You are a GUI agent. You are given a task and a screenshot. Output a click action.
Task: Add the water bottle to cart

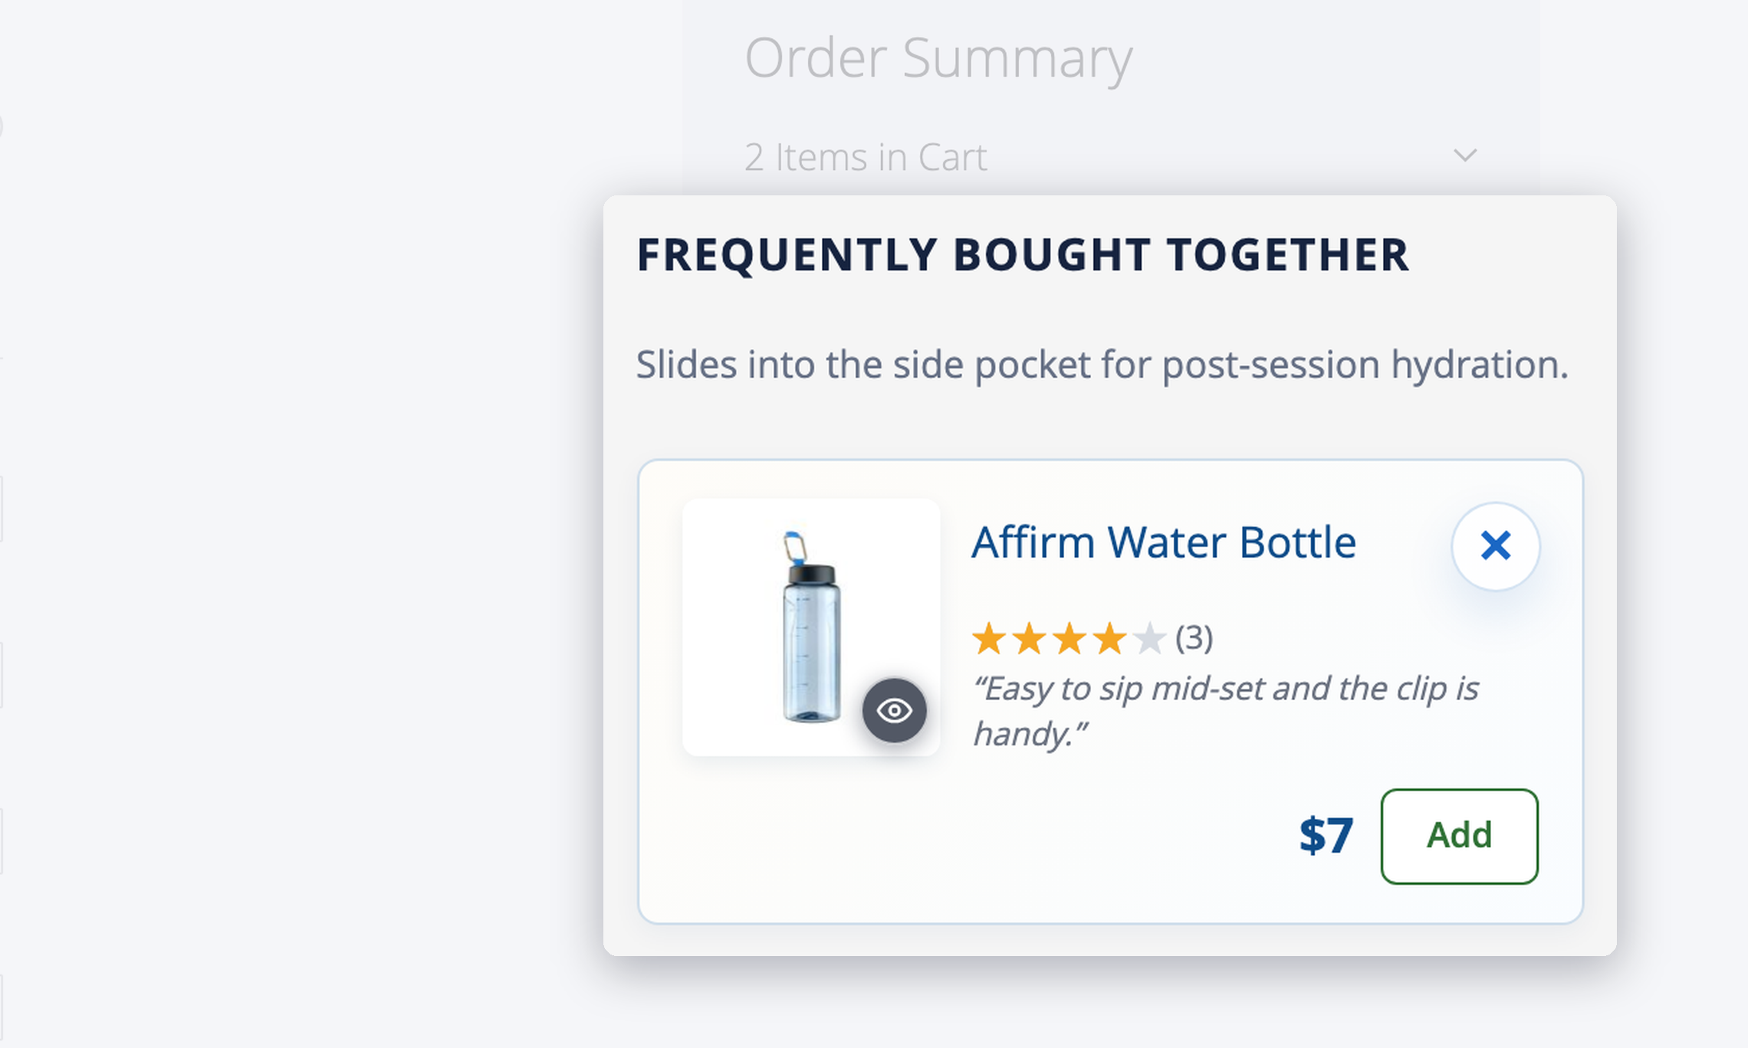(1459, 836)
